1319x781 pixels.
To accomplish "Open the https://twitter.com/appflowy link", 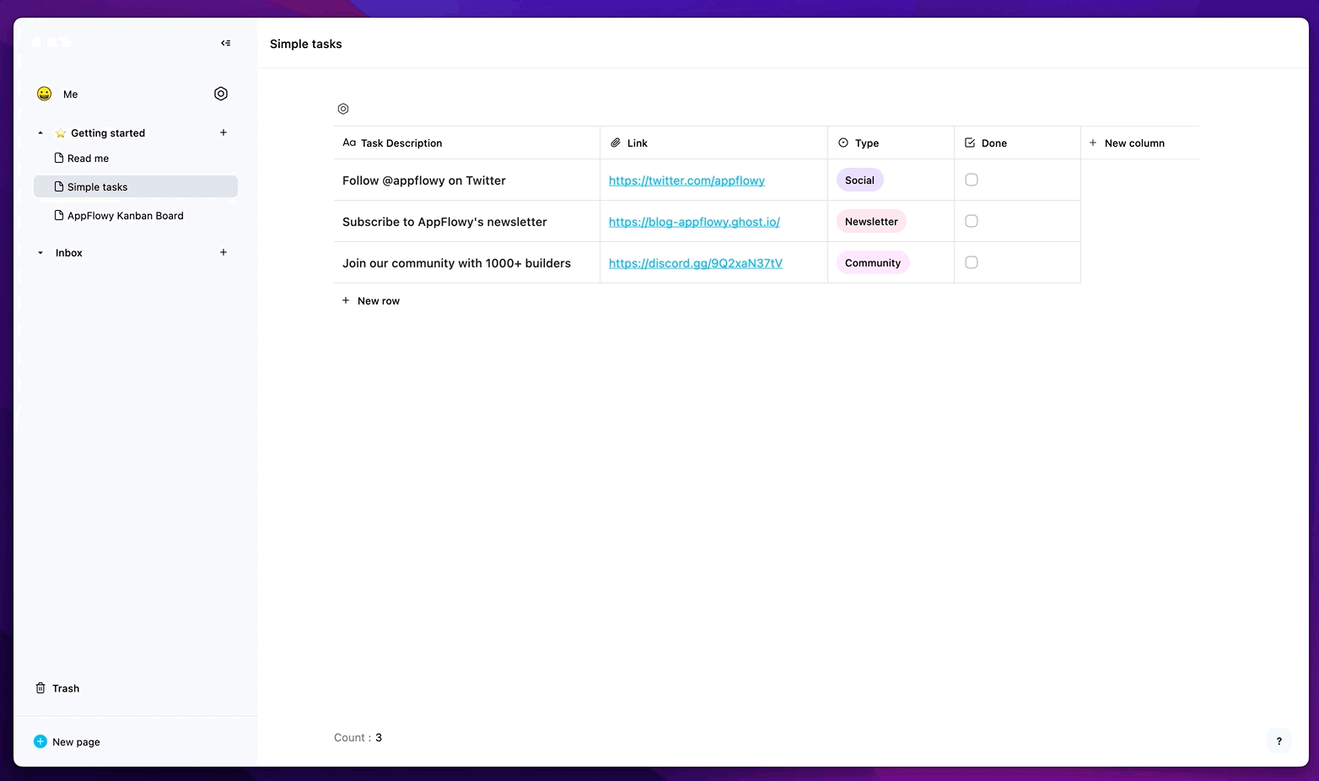I will click(x=686, y=180).
